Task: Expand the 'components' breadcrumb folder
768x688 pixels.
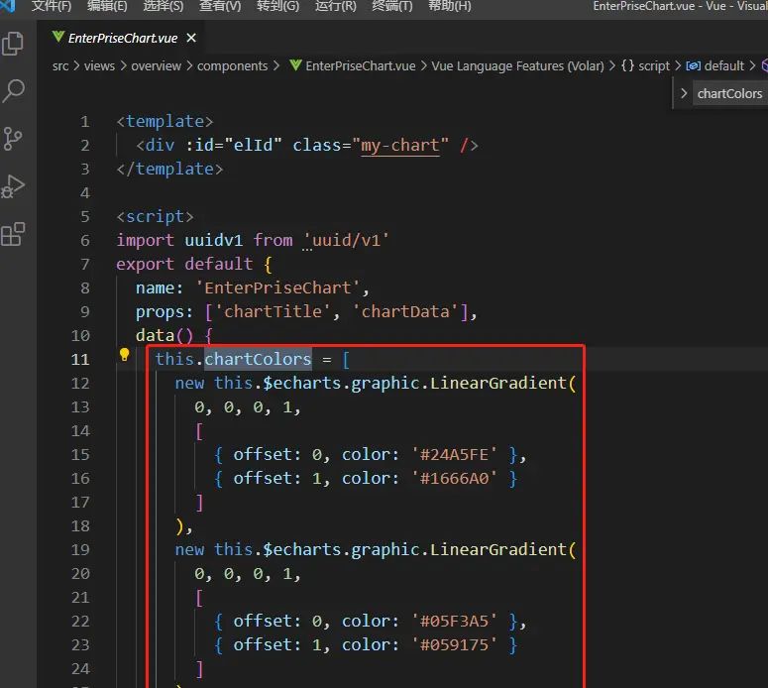Action: pyautogui.click(x=232, y=65)
